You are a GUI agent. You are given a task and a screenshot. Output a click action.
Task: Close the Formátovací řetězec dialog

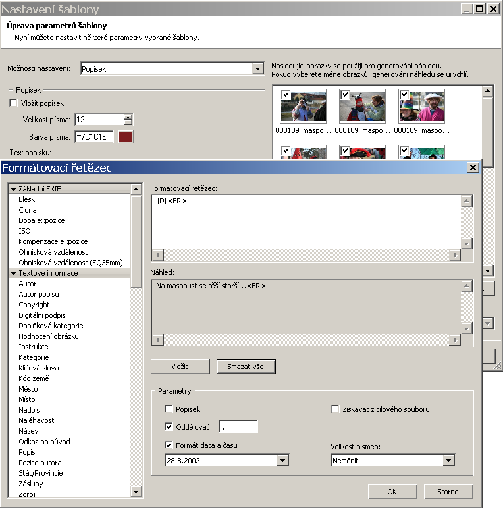click(x=472, y=168)
